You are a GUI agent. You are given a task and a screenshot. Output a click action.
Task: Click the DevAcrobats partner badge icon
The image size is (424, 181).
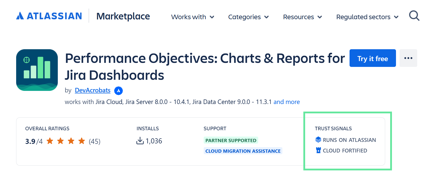click(x=118, y=91)
